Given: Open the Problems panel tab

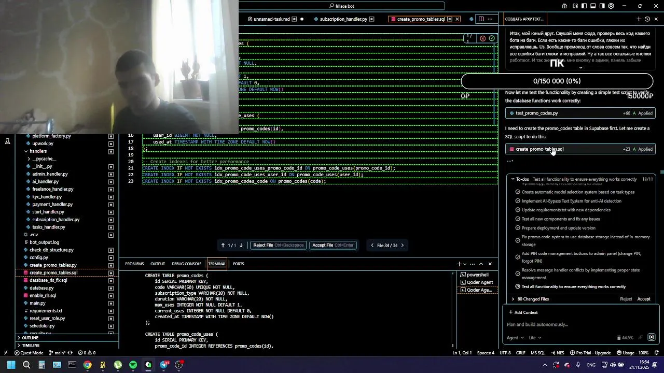Looking at the screenshot, I should coord(134,264).
